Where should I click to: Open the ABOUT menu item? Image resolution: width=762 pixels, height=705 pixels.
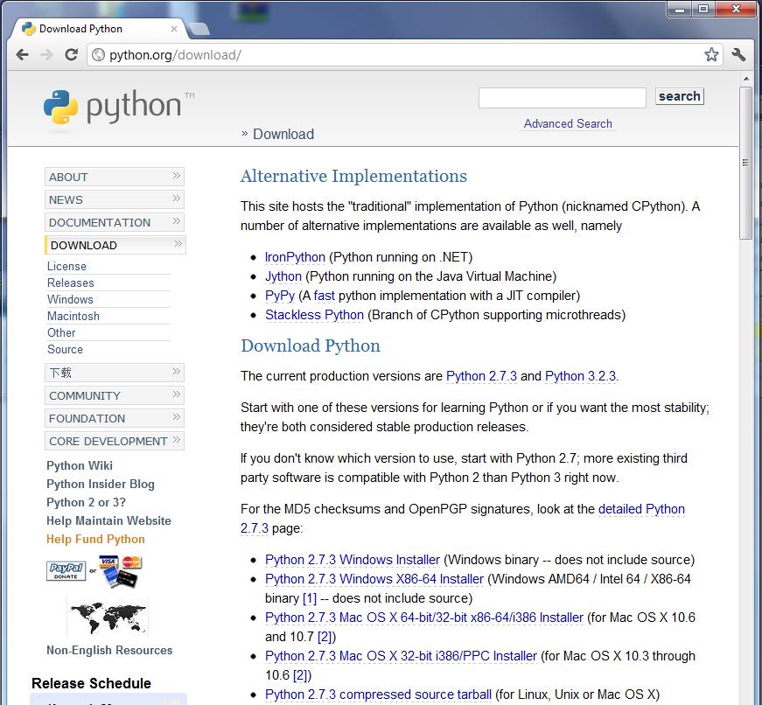tap(115, 177)
